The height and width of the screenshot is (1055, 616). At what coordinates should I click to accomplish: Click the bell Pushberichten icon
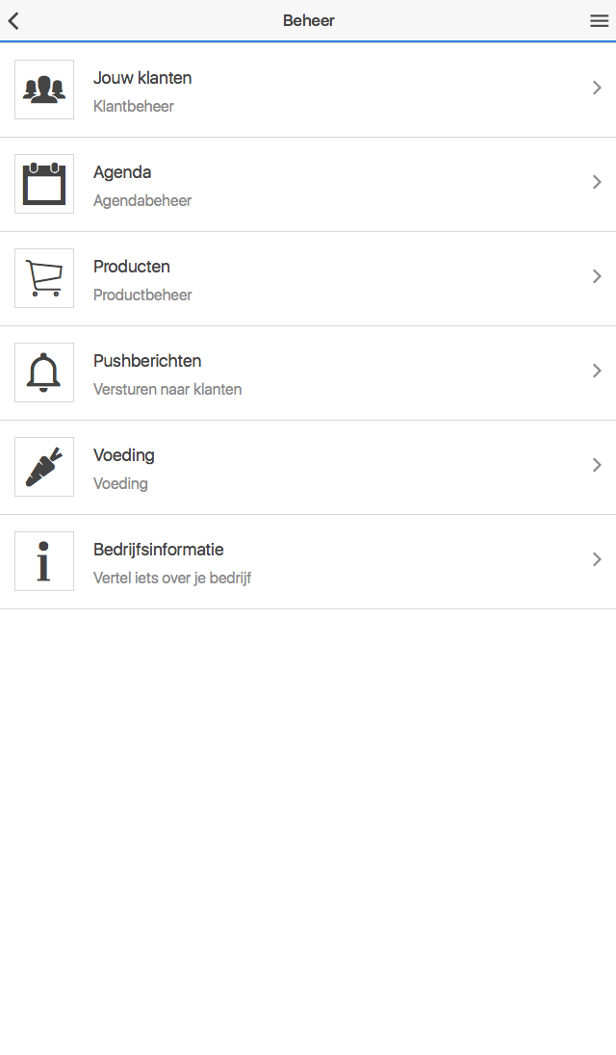pyautogui.click(x=44, y=373)
